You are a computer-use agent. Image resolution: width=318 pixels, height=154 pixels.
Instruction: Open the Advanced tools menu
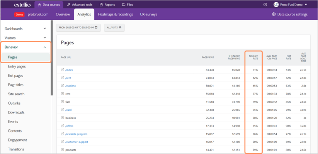(80, 5)
